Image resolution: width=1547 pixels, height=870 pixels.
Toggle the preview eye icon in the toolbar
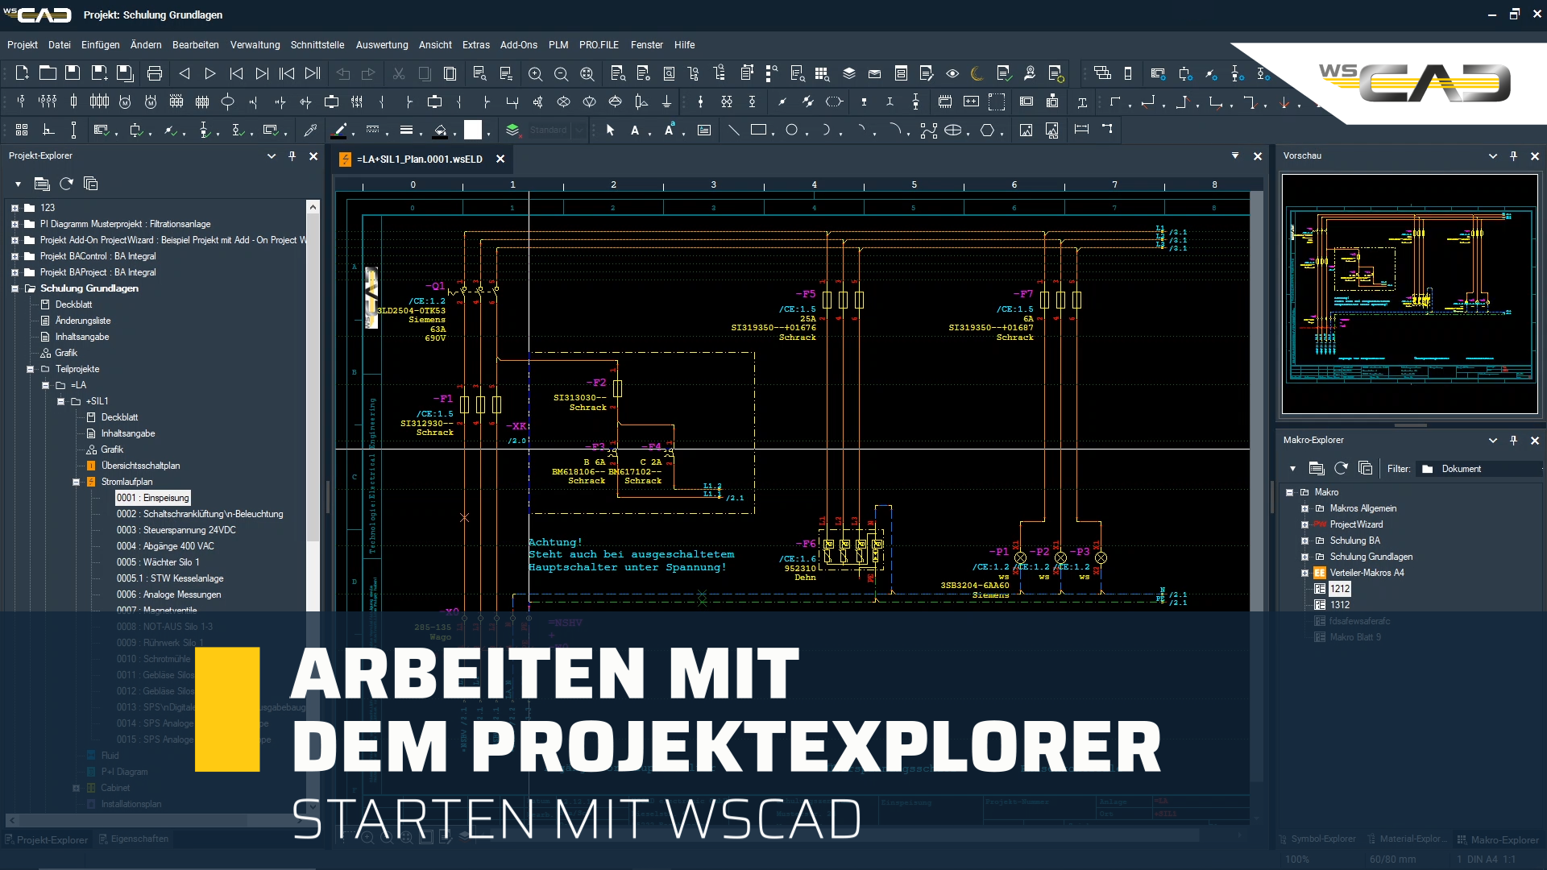952,73
